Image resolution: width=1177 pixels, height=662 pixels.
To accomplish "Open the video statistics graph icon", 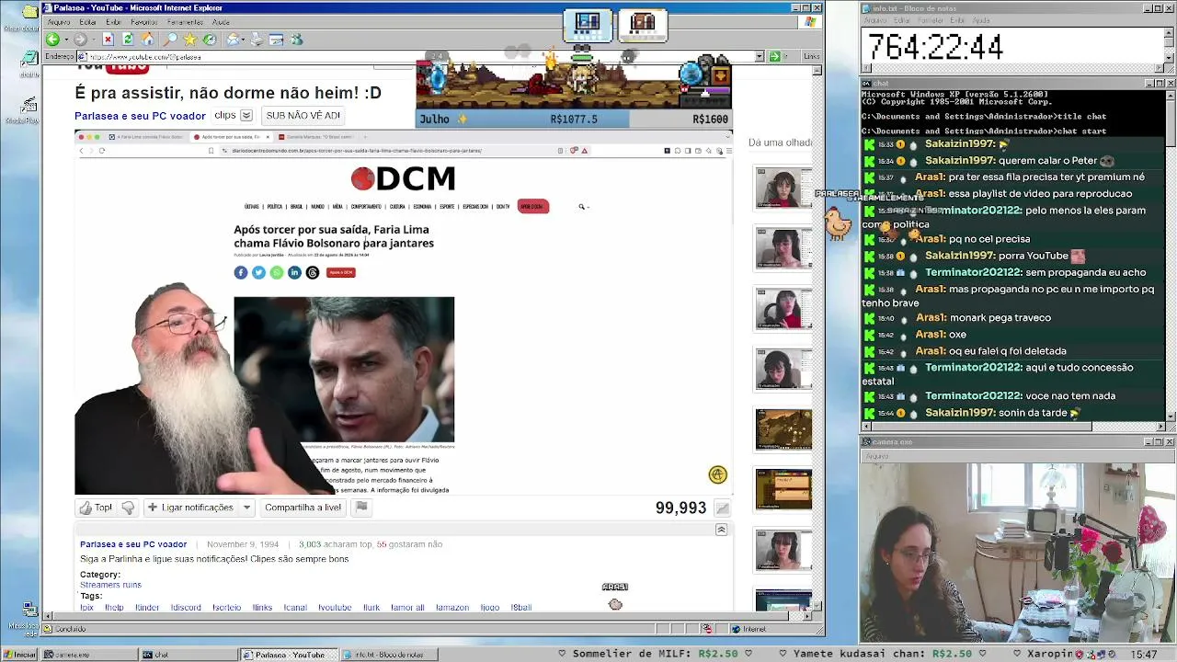I will (723, 508).
